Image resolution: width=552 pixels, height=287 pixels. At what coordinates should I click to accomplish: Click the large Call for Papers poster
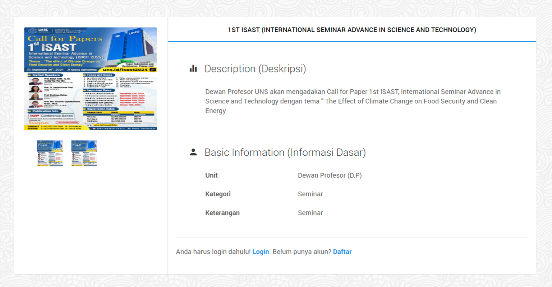coord(90,79)
